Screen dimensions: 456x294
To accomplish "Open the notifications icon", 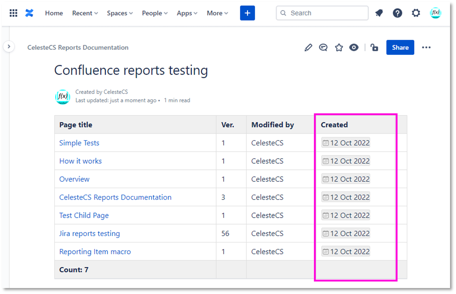I will tap(379, 13).
